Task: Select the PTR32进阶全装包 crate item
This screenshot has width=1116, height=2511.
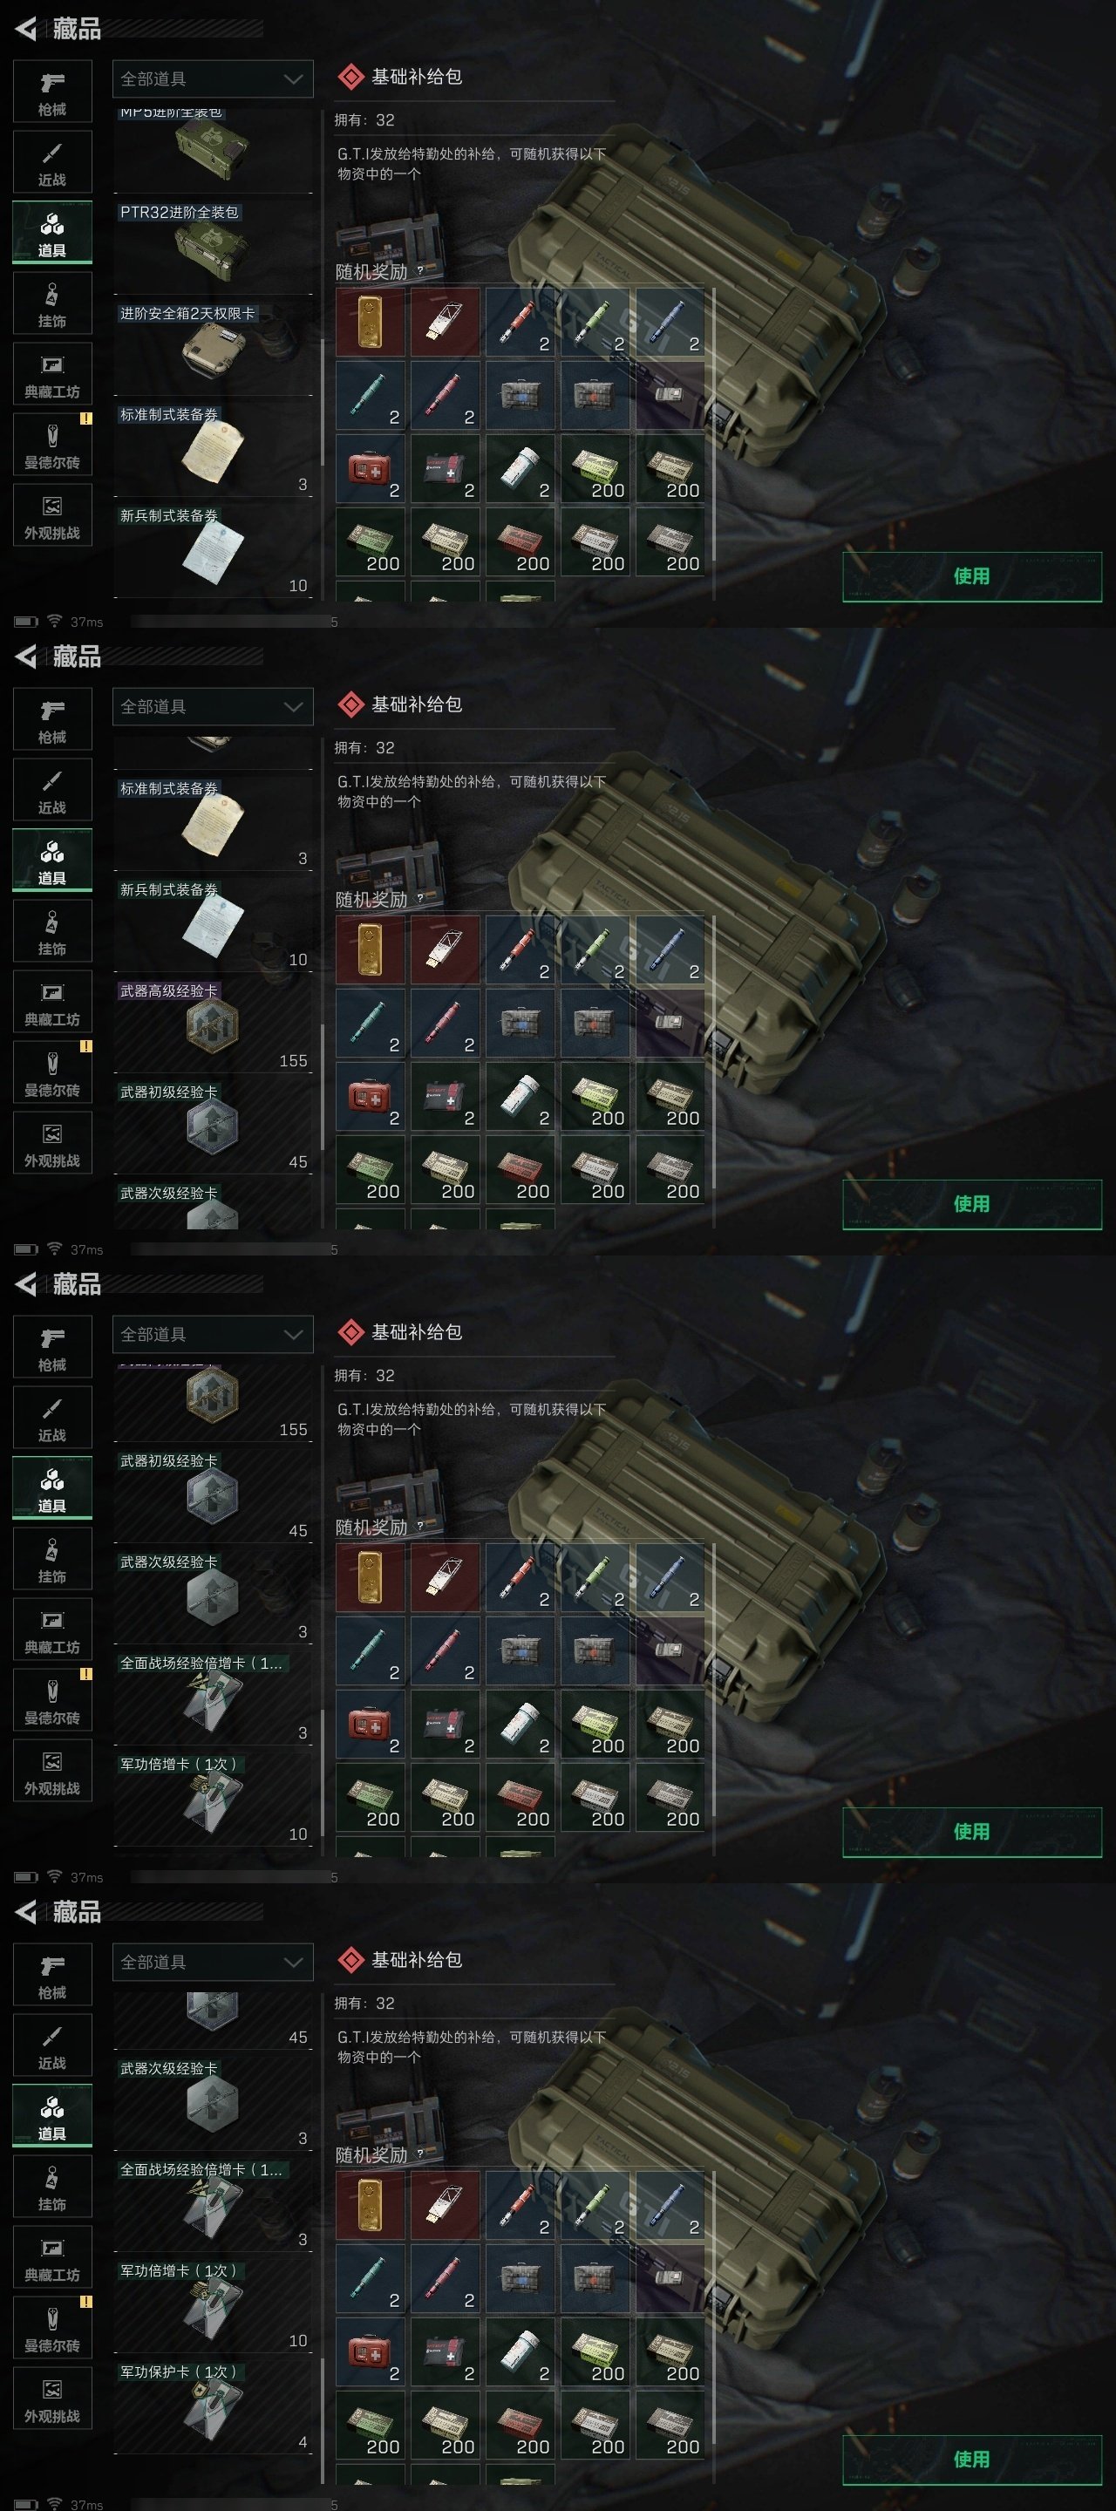Action: [x=213, y=247]
